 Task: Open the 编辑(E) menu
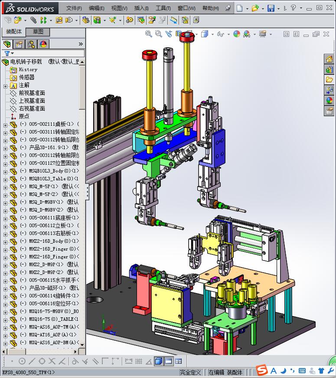96,8
